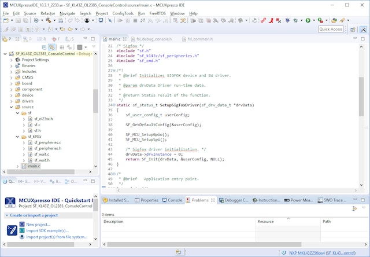Click the sf_peripheries.c file icon

pyautogui.click(x=30, y=142)
